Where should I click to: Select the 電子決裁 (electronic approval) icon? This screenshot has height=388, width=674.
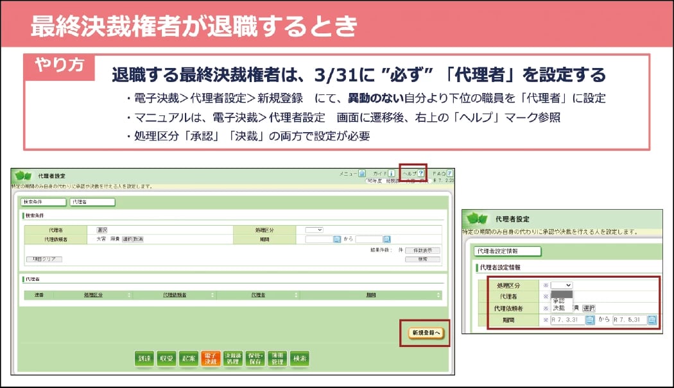click(x=212, y=358)
